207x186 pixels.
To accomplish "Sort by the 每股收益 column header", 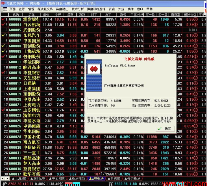I will 190,14.
